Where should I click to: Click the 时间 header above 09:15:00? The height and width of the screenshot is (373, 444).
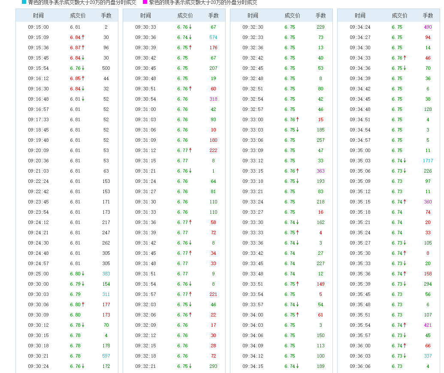pyautogui.click(x=38, y=15)
